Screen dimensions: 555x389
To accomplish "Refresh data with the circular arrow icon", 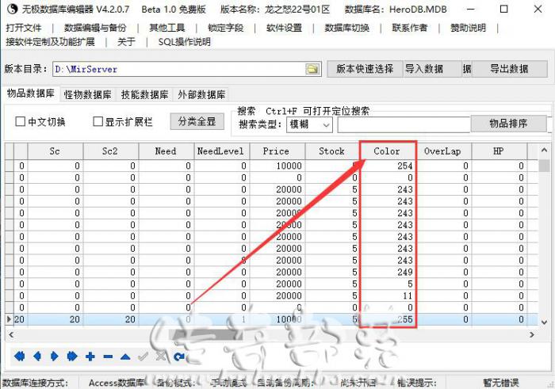I will coord(179,357).
